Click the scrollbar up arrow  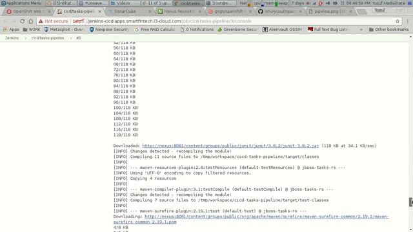point(410,37)
